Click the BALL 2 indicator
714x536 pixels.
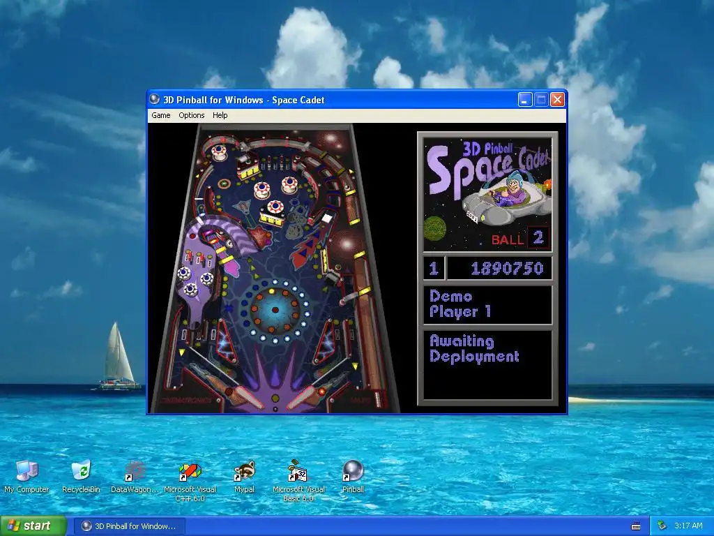520,239
